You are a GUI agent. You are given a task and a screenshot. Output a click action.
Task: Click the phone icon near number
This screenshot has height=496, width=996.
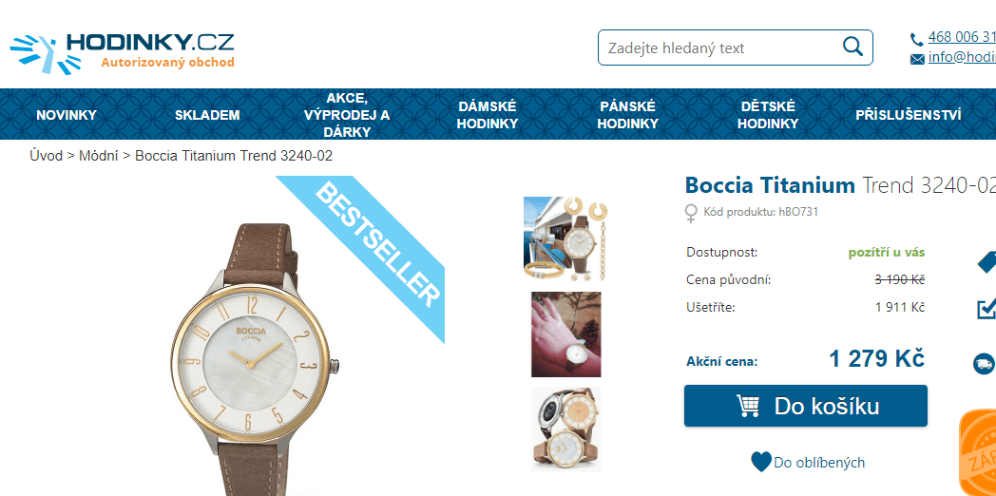coord(916,39)
